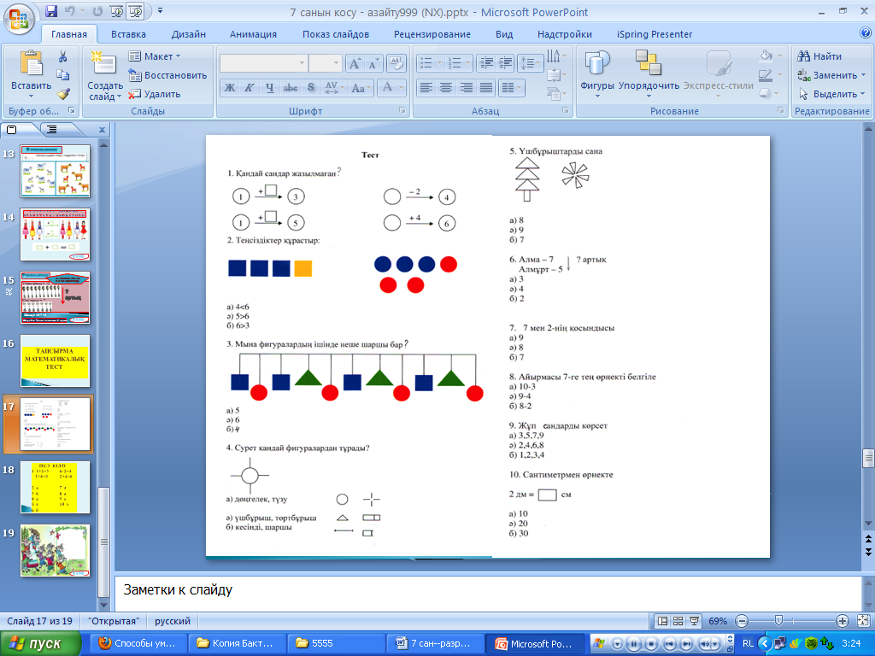Open PowerPoint help question mark
This screenshot has height=656, width=875.
866,33
